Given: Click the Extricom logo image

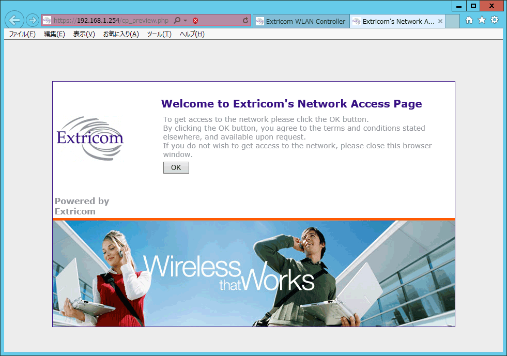Looking at the screenshot, I should (x=90, y=138).
